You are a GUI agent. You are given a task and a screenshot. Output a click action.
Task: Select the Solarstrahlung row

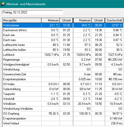click(63, 89)
